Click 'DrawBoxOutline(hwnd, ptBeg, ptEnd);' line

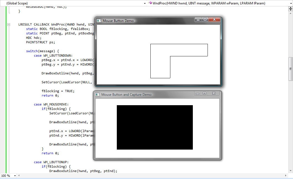[x=83, y=171]
